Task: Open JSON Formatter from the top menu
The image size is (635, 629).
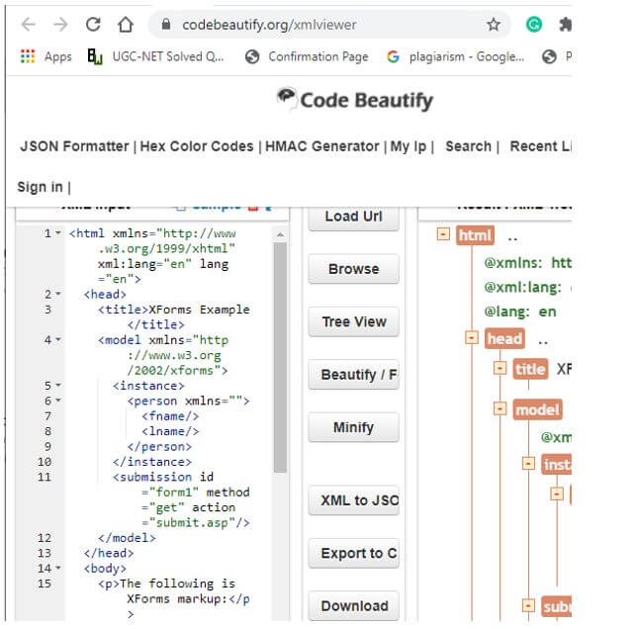Action: (74, 146)
